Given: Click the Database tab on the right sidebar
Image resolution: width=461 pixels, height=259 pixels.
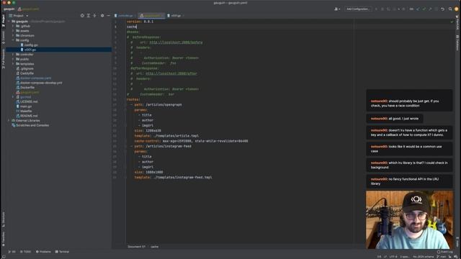Looking at the screenshot, I should 457,43.
